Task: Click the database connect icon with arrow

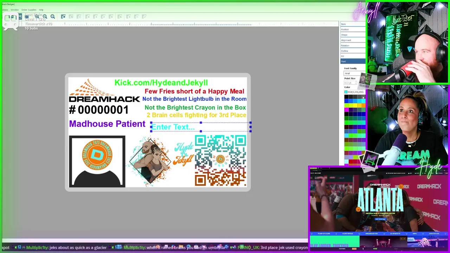Action: pos(63,17)
